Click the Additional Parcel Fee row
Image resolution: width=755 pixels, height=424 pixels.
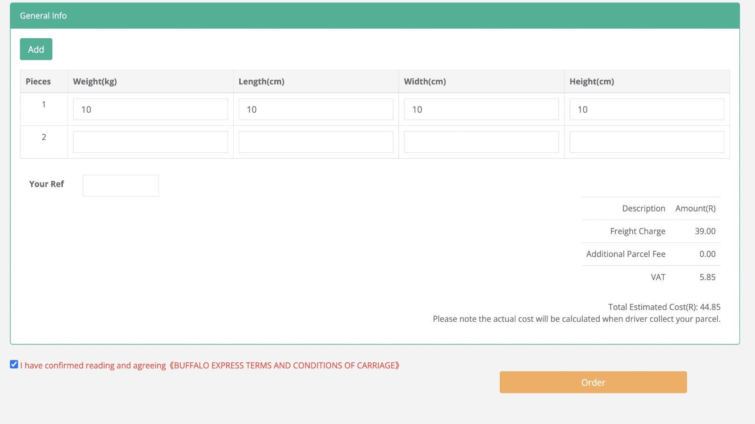tap(651, 254)
